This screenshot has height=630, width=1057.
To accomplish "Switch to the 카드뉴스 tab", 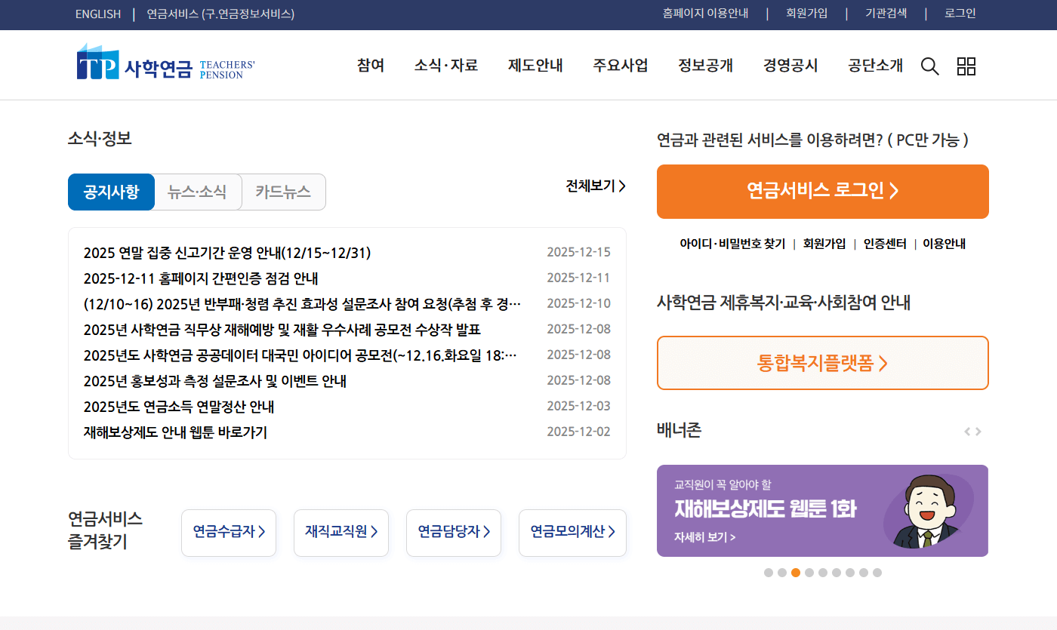I will (283, 192).
